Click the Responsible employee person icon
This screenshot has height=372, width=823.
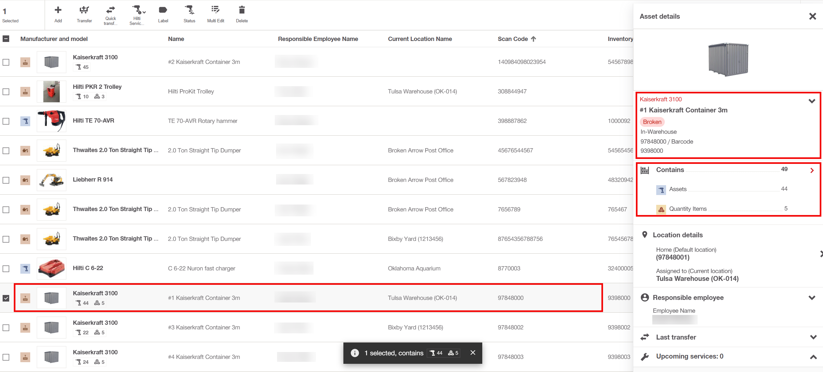click(645, 297)
